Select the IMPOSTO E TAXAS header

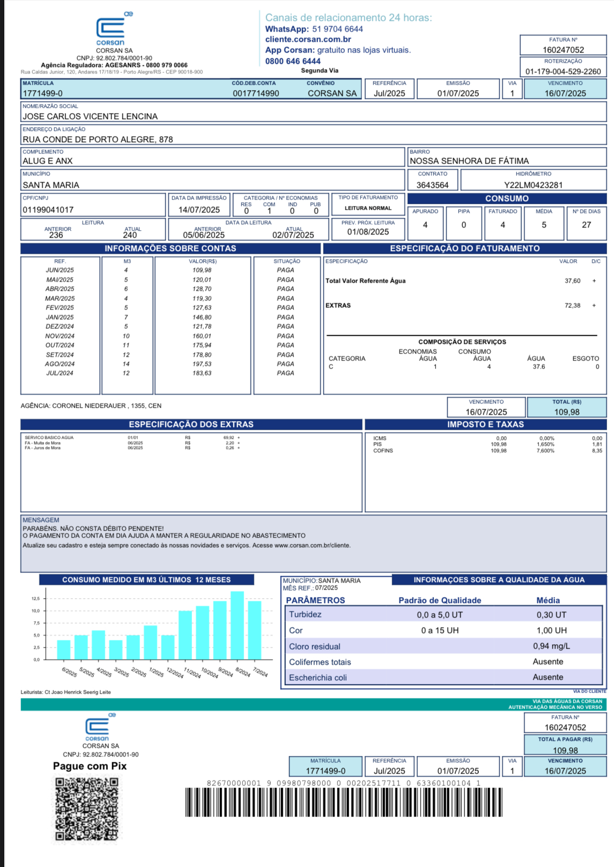click(485, 424)
